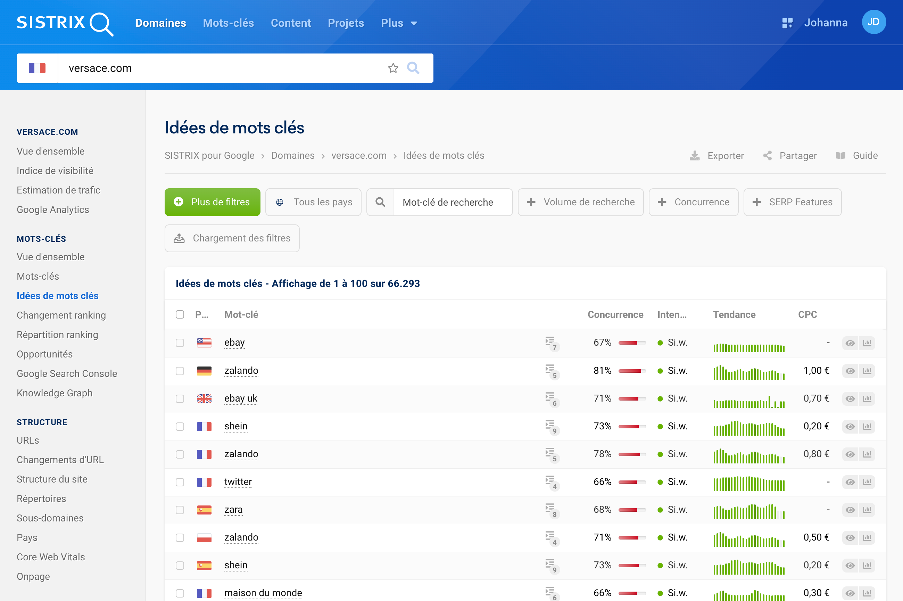903x601 pixels.
Task: Add the SERP Features filter
Action: click(792, 202)
